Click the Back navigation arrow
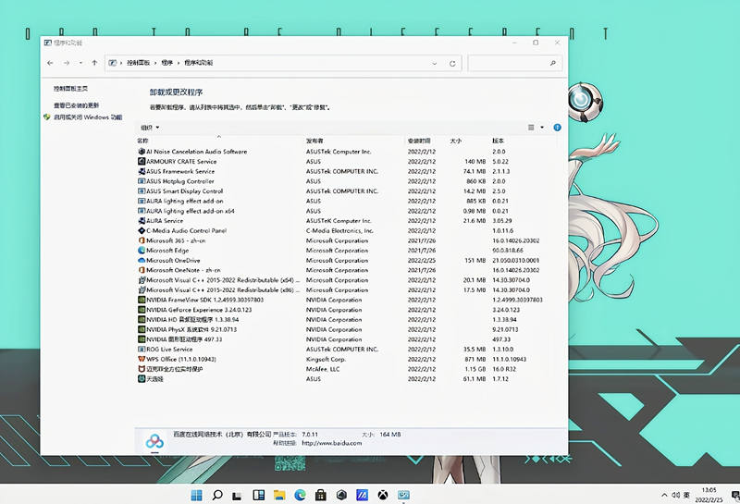The width and height of the screenshot is (740, 504). [51, 63]
